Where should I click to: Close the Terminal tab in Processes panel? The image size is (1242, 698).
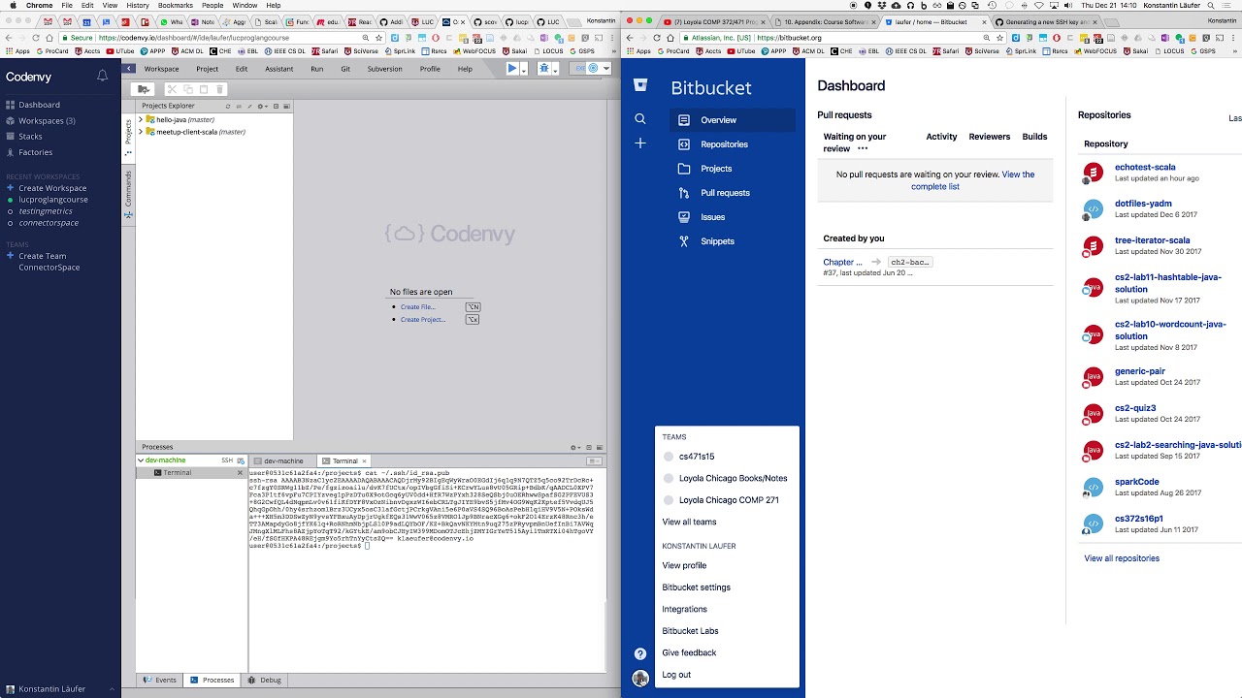click(366, 460)
